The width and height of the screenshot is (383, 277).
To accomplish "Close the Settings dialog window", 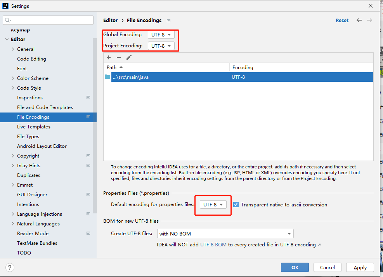I will [371, 6].
